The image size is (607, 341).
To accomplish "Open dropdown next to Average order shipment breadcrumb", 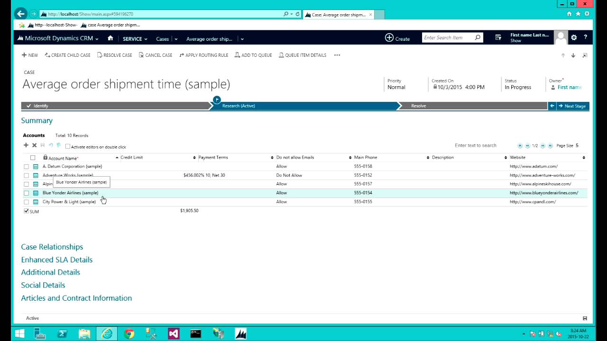I will 242,39.
